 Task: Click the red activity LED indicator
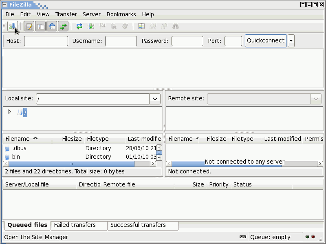pos(313,237)
